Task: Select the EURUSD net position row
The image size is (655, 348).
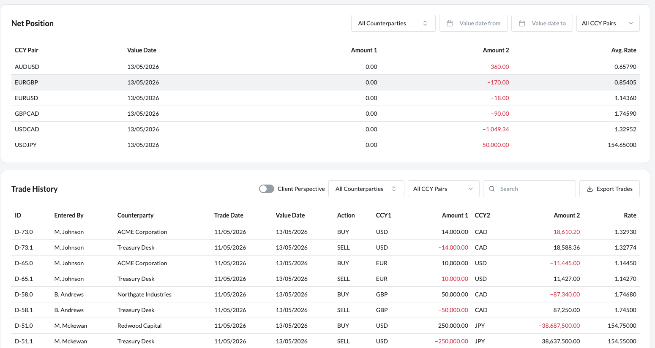Action: [x=325, y=98]
